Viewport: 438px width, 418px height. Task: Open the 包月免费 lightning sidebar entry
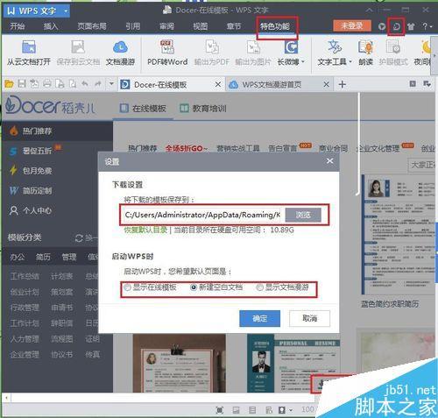(31, 171)
